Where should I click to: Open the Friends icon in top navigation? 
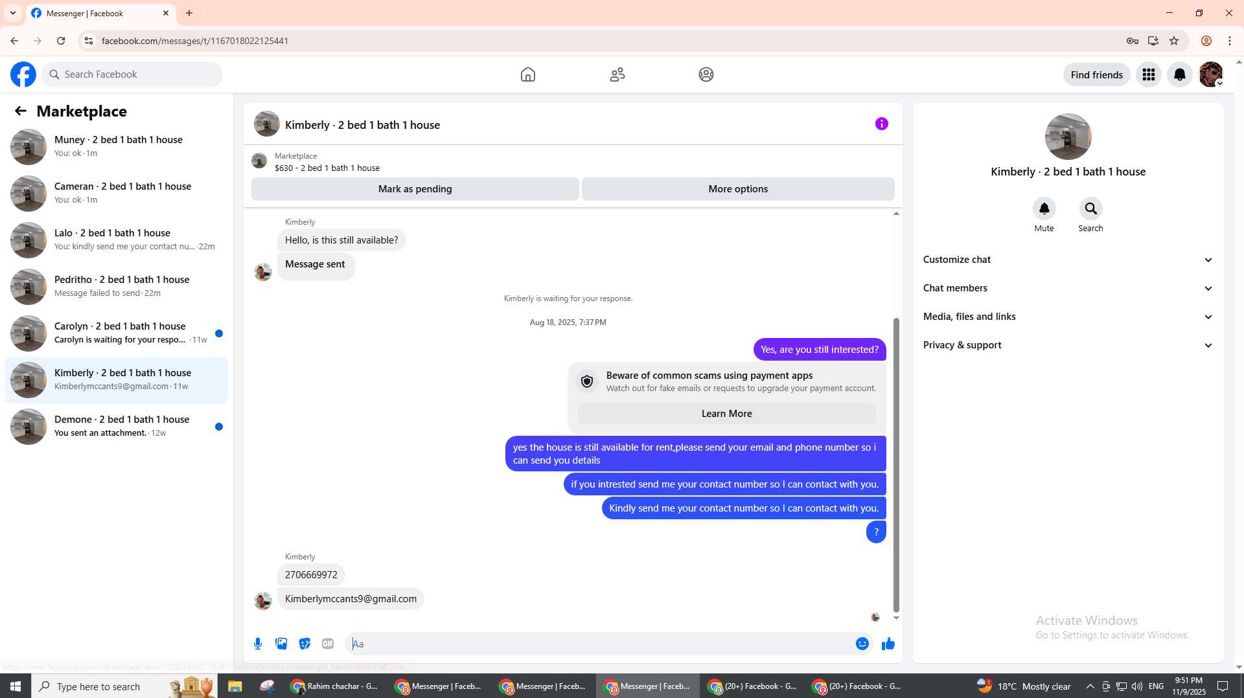[x=617, y=74]
